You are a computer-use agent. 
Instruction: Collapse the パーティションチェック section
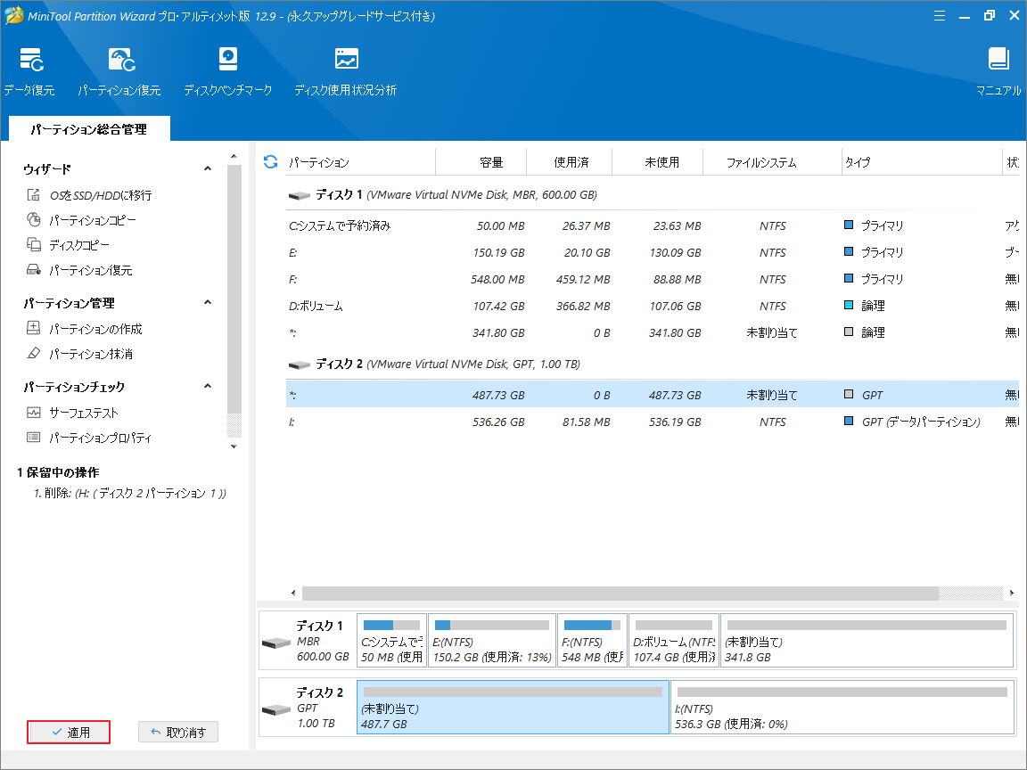point(208,386)
